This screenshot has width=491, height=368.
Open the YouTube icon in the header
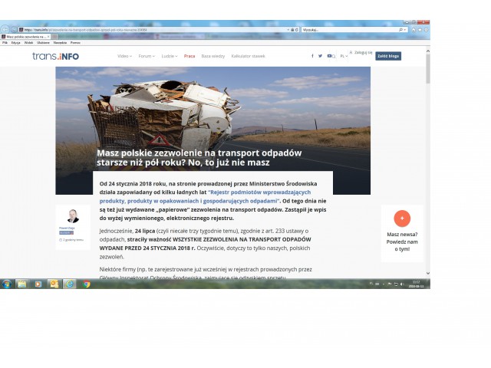click(x=329, y=56)
